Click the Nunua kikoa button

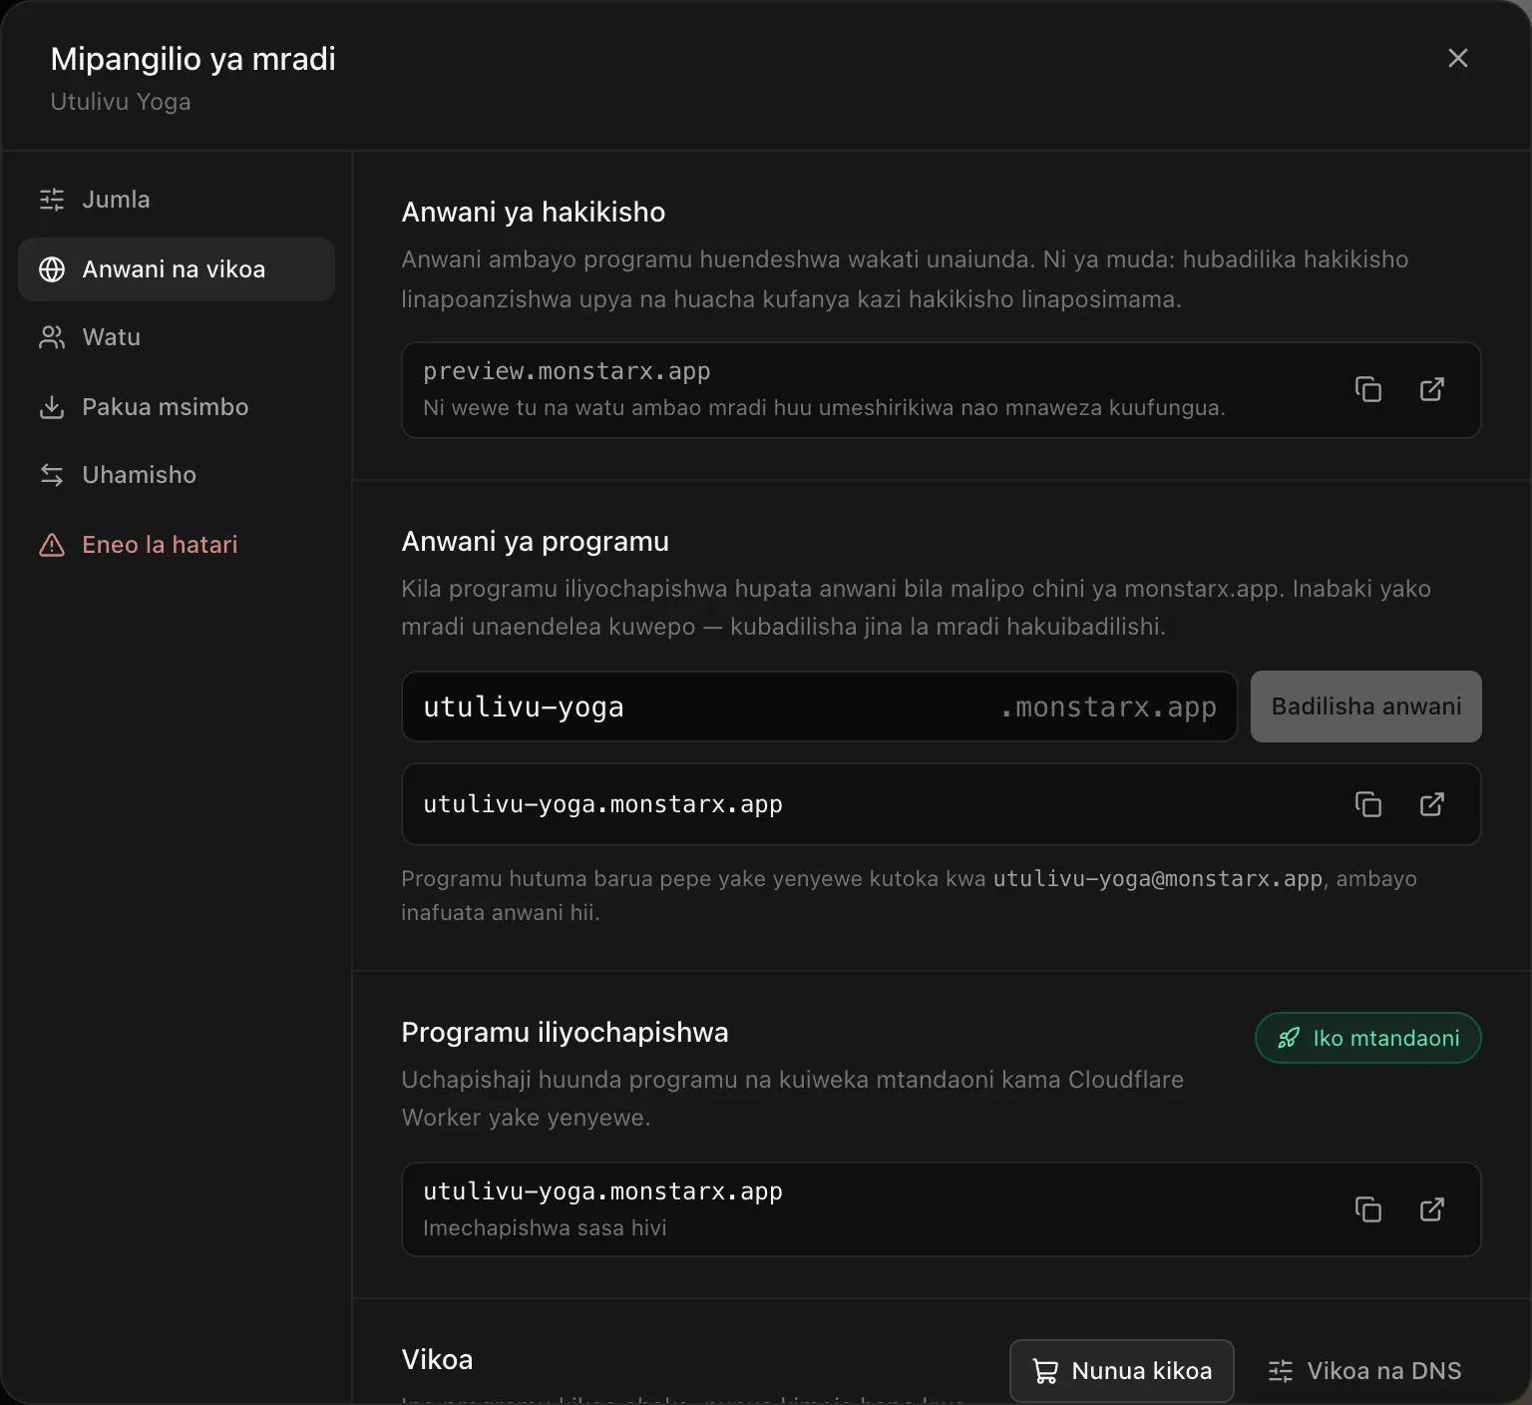(1122, 1371)
